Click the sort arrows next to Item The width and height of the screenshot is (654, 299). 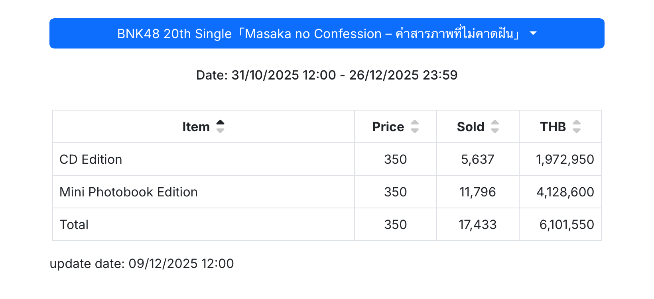tap(220, 126)
